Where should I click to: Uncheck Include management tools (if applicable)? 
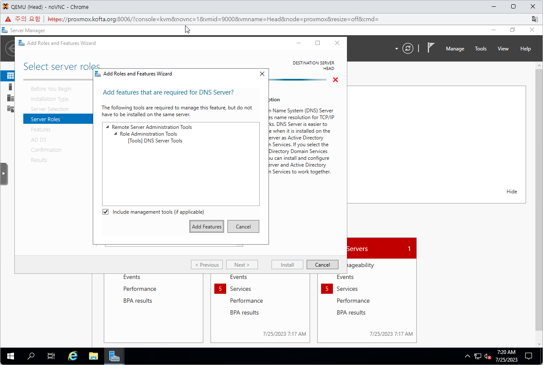105,212
